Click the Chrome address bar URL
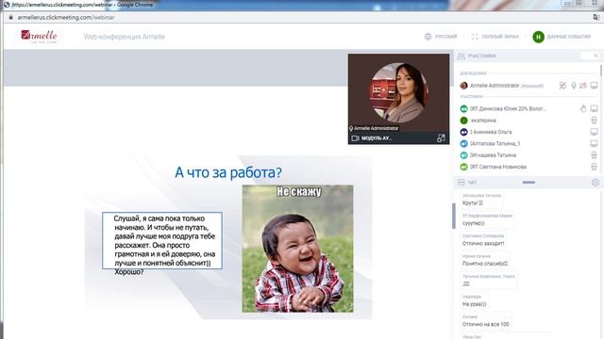Image resolution: width=604 pixels, height=339 pixels. click(x=66, y=17)
